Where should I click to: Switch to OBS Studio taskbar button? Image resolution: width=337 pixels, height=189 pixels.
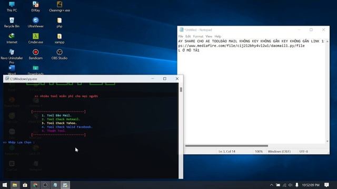point(45,185)
